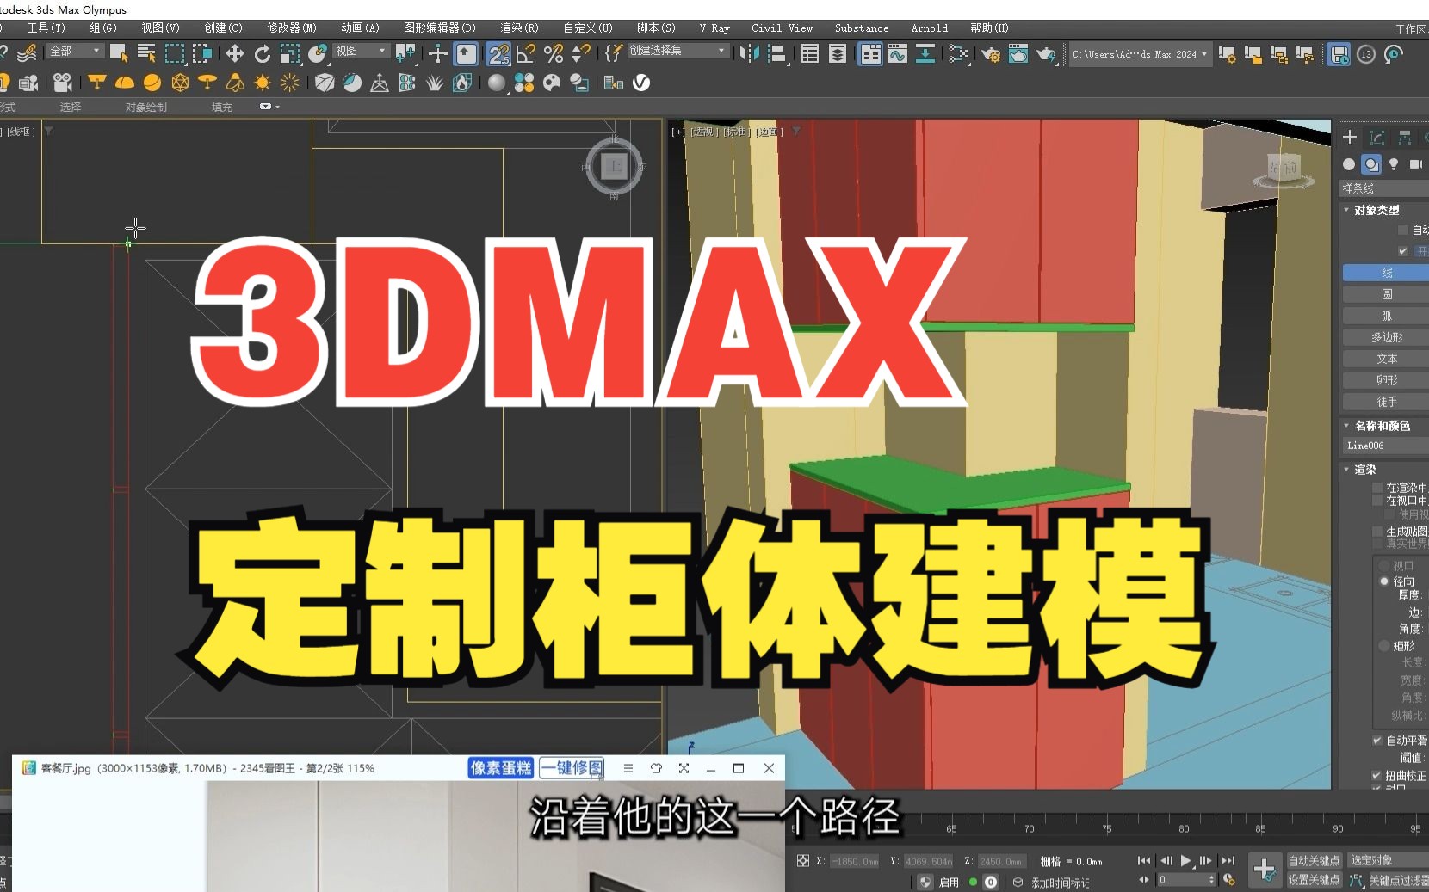Switch to the Lights category bulb icon
The height and width of the screenshot is (892, 1429).
(1394, 163)
